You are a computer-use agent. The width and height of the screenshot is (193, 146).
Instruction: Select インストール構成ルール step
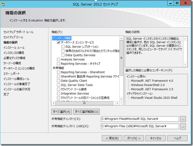17,79
